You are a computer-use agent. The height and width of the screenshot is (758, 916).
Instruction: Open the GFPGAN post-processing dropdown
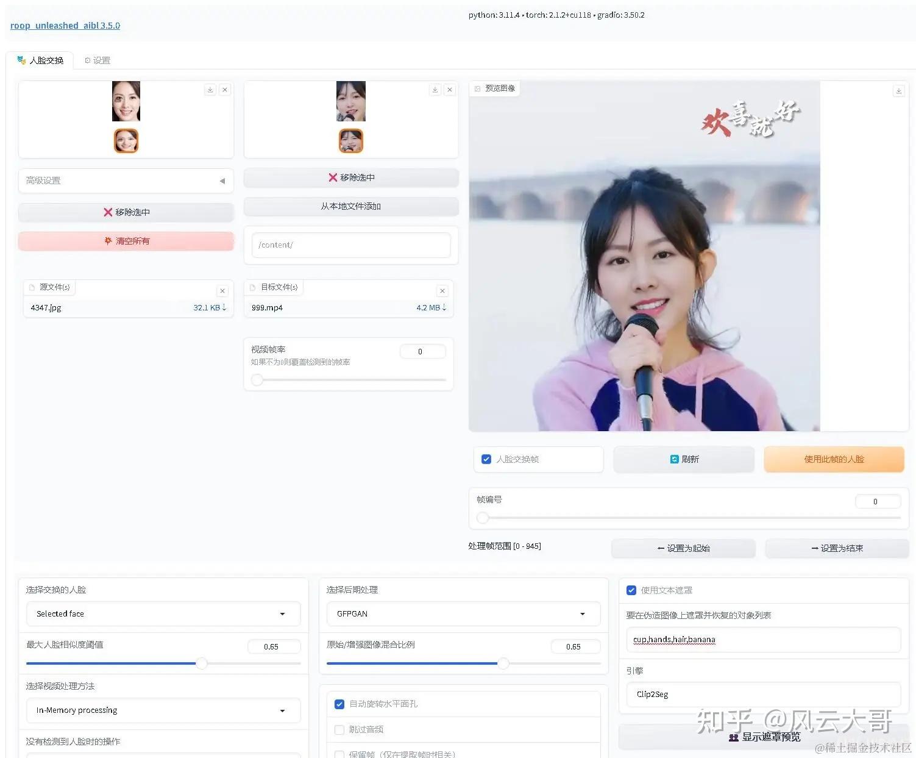(x=463, y=613)
